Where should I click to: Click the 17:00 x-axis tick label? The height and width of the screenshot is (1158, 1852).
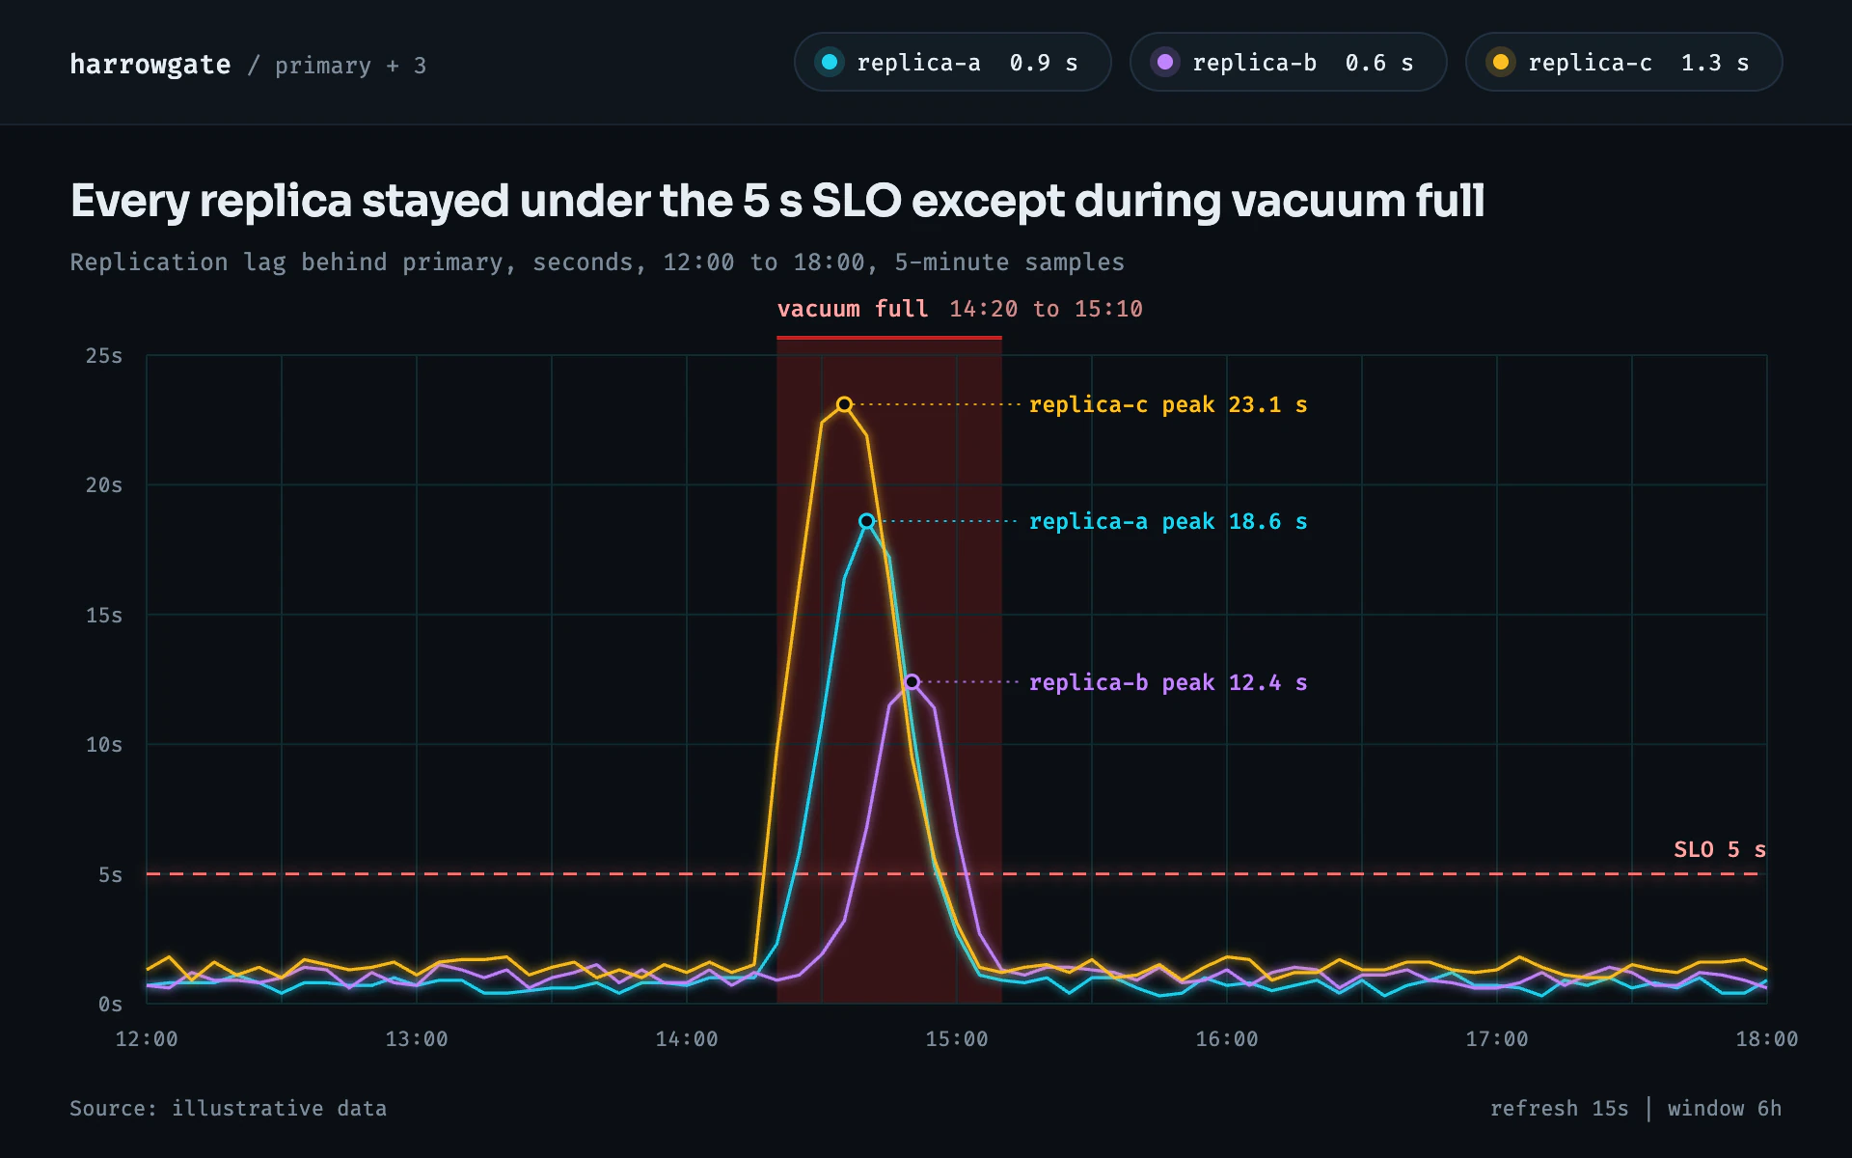[x=1497, y=1039]
